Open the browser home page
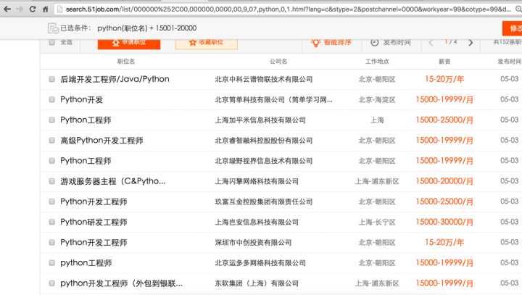522x295 pixels. 45,9
